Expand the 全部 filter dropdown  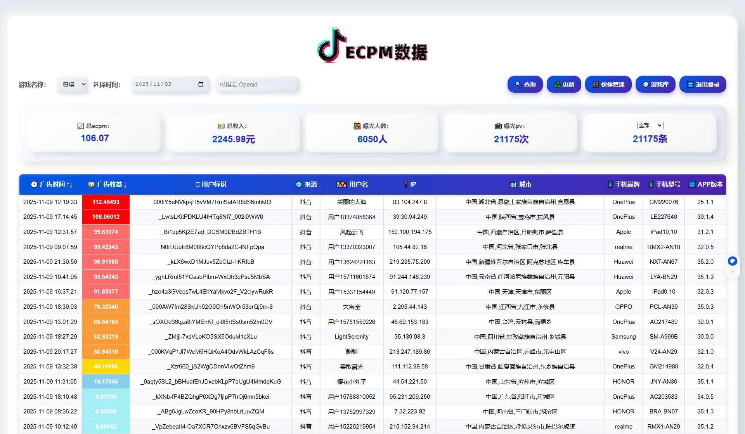point(650,125)
